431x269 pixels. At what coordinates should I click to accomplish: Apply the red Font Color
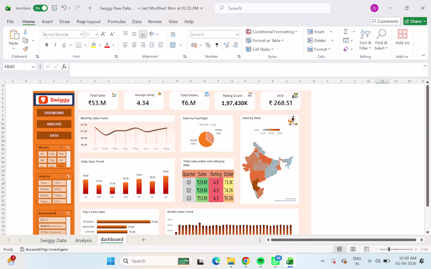(107, 45)
